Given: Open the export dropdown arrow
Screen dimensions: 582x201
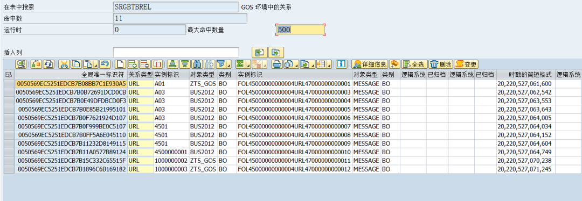Looking at the screenshot, I should [x=313, y=65].
